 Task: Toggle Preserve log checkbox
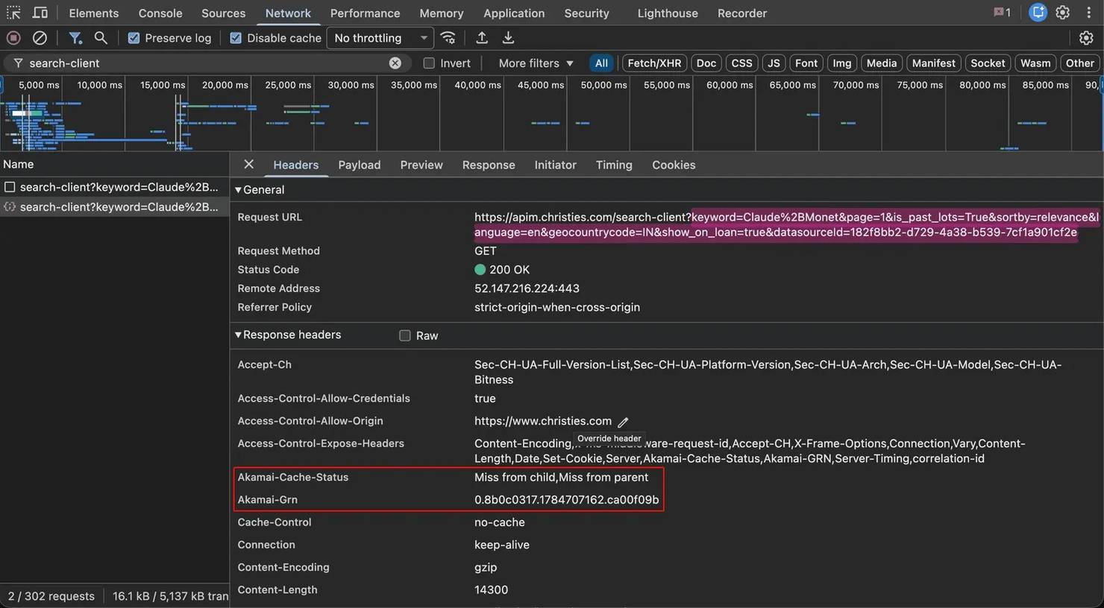[134, 38]
